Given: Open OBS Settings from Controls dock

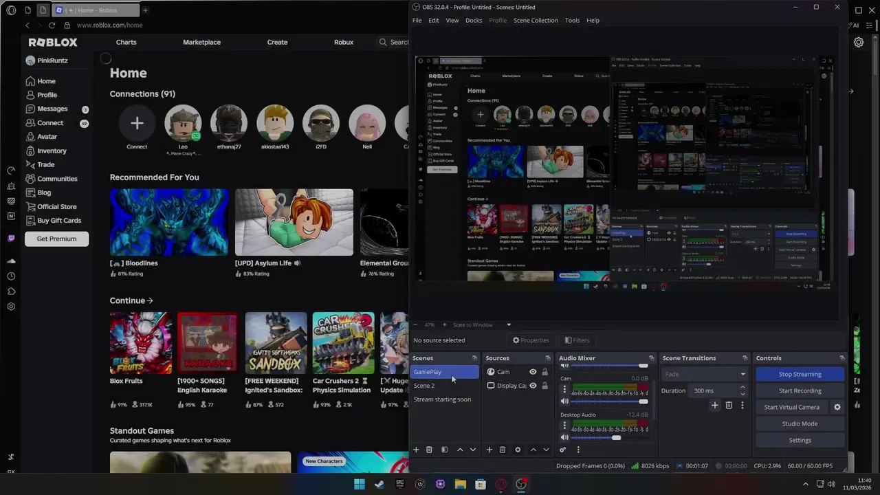Looking at the screenshot, I should 800,440.
